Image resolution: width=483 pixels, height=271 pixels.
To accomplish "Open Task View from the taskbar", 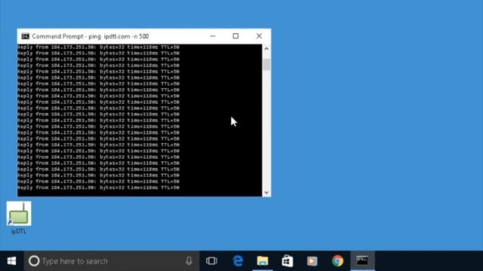I will tap(211, 261).
